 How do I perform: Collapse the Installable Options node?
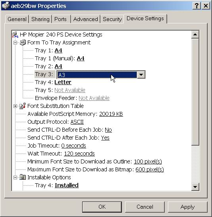pyautogui.click(x=15, y=177)
